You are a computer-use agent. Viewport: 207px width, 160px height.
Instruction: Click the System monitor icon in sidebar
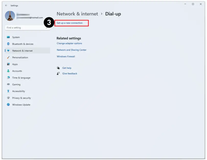[8, 37]
